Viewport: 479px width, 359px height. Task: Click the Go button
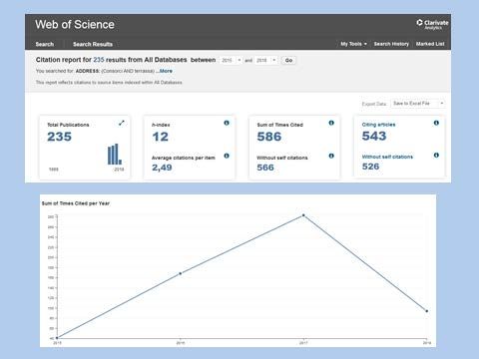288,60
